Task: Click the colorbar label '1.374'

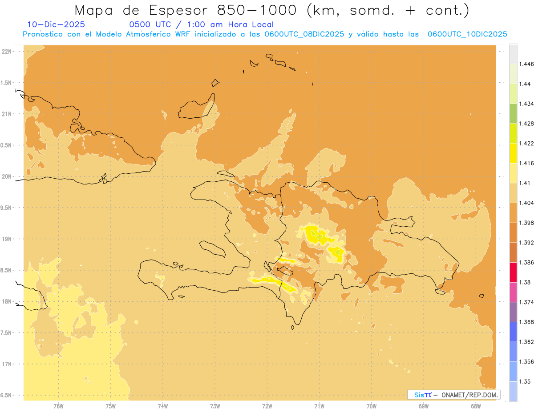Action: click(x=526, y=302)
